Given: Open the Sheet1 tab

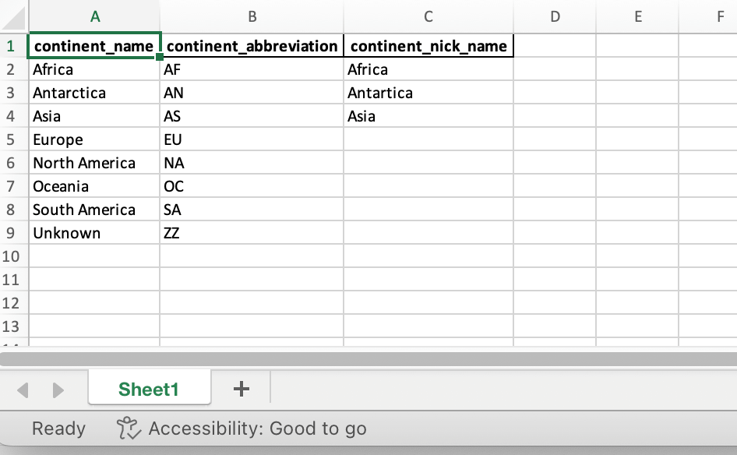Looking at the screenshot, I should 149,390.
